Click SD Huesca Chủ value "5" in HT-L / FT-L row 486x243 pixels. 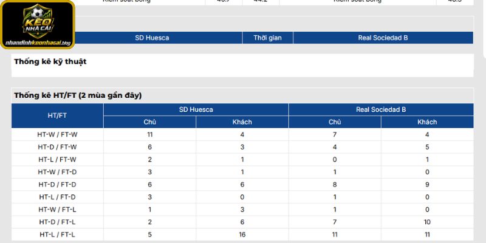click(149, 234)
